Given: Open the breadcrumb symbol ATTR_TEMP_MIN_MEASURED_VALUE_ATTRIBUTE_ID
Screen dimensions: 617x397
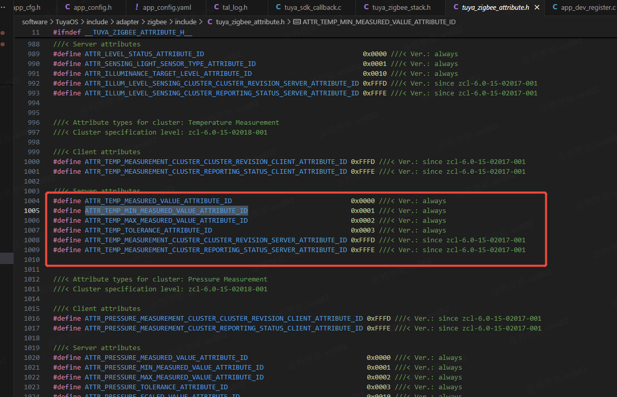Looking at the screenshot, I should tap(379, 22).
